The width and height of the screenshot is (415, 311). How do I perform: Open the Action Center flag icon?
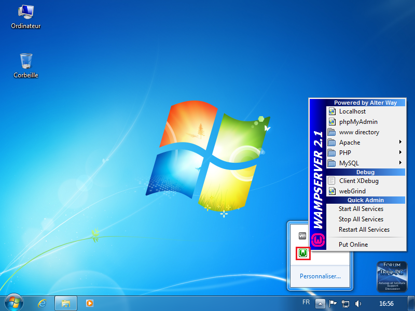pos(333,304)
